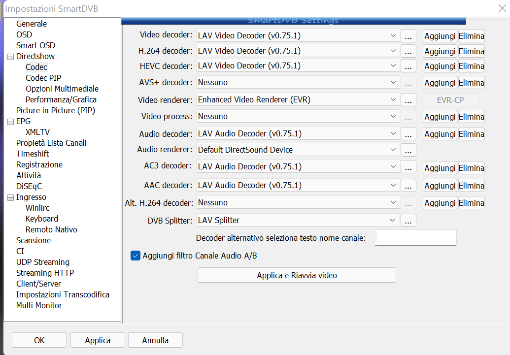Screen dimensions: 510x355
Task: Select XMLTV under EPG
Action: 38,132
